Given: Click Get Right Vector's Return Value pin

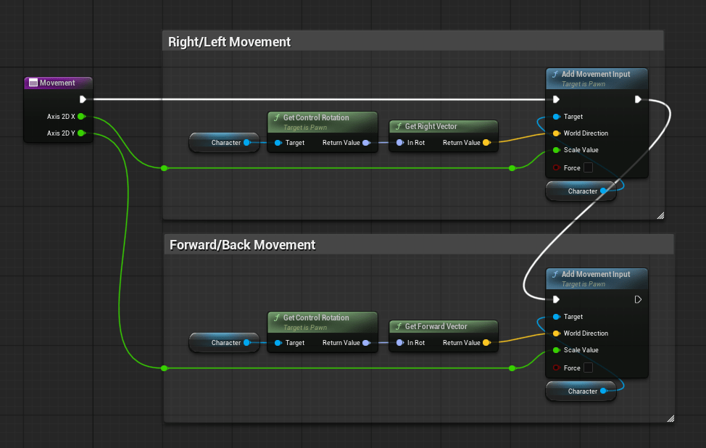Looking at the screenshot, I should (486, 143).
